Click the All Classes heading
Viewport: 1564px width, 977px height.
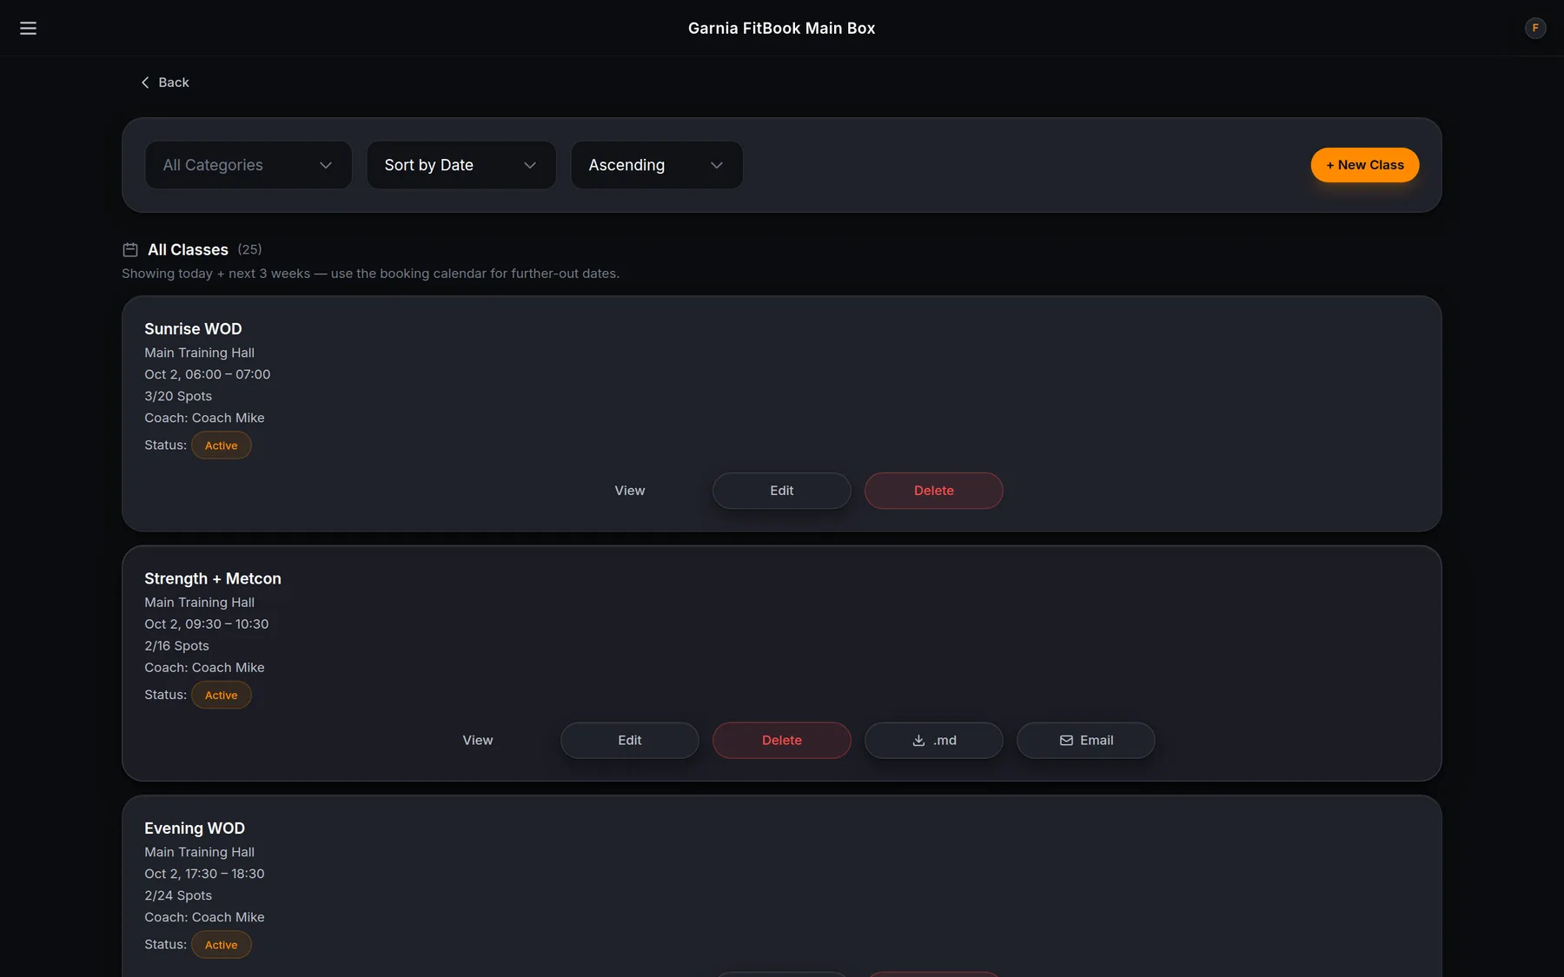pos(188,250)
